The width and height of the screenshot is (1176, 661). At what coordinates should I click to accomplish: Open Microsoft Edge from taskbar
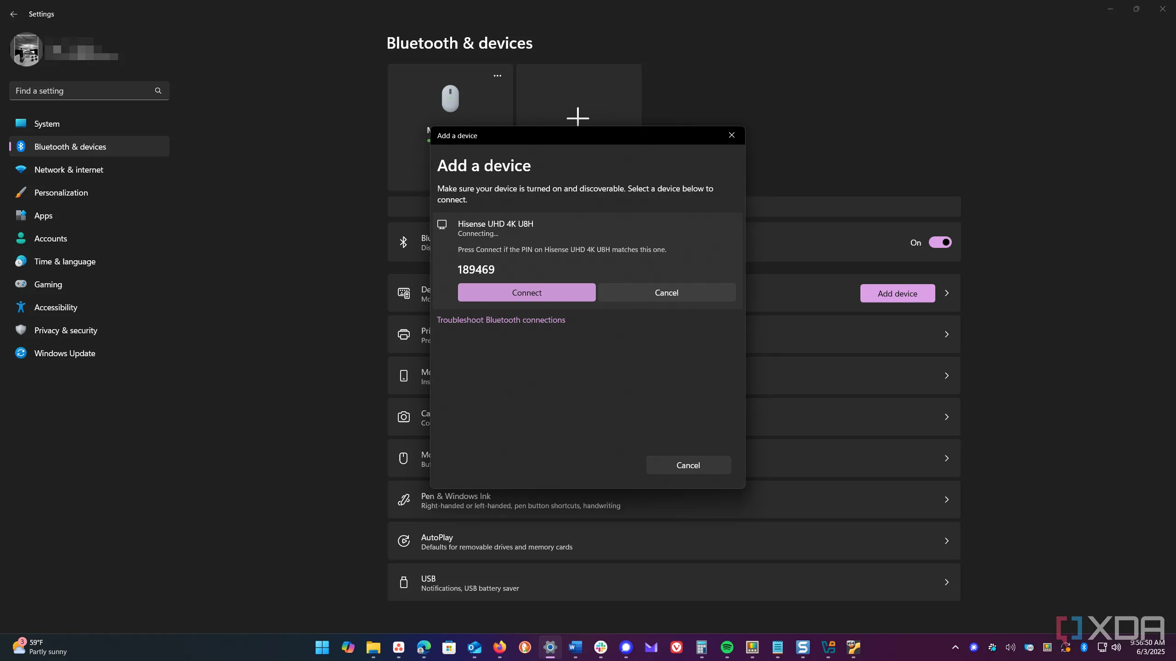424,647
